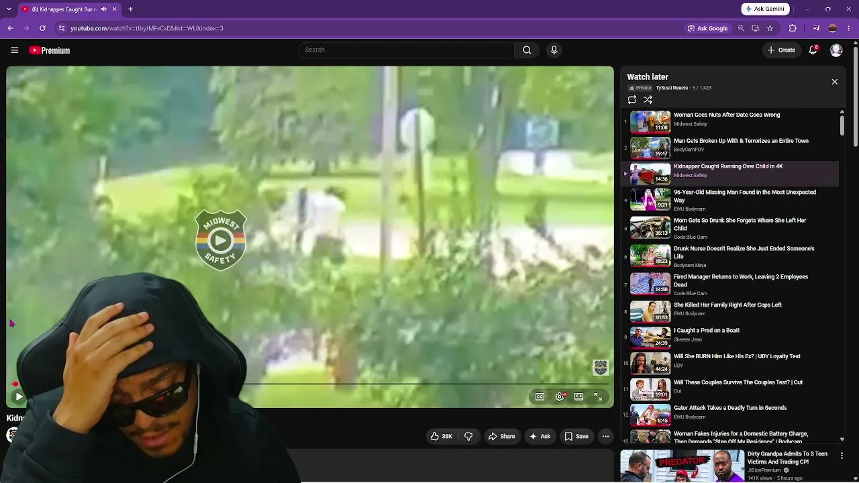The image size is (859, 483).
Task: Open YouTube notifications bell
Action: [813, 50]
